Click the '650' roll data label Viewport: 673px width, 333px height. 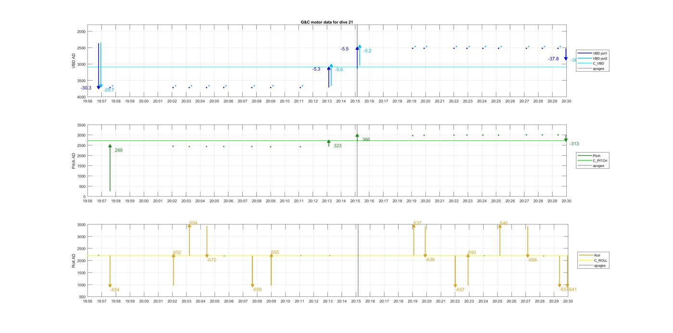point(472,252)
